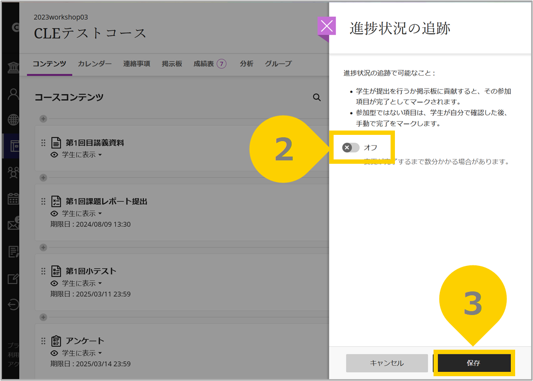
Task: Click the eye visibility icon for アンケート
Action: pos(54,353)
